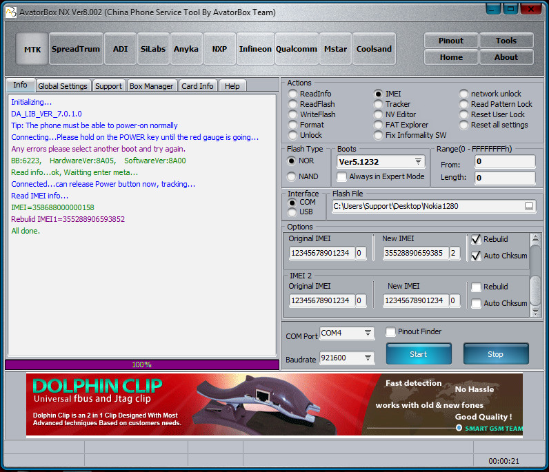Select the Infineon platform
549x472 pixels.
pyautogui.click(x=255, y=49)
